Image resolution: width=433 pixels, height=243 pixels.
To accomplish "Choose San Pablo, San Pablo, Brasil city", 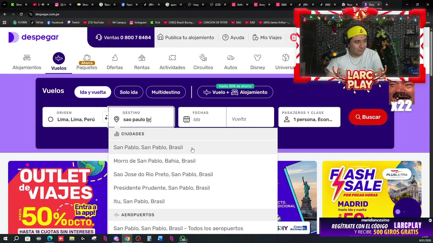I will pyautogui.click(x=193, y=147).
